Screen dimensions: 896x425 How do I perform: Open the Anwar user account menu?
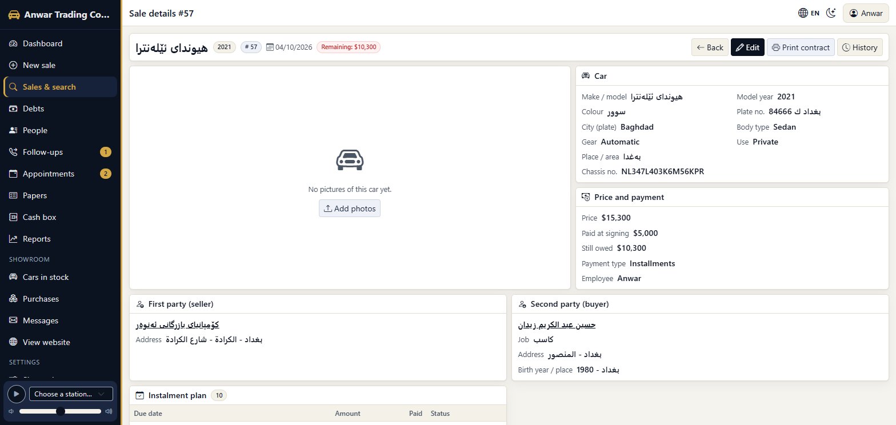[866, 13]
